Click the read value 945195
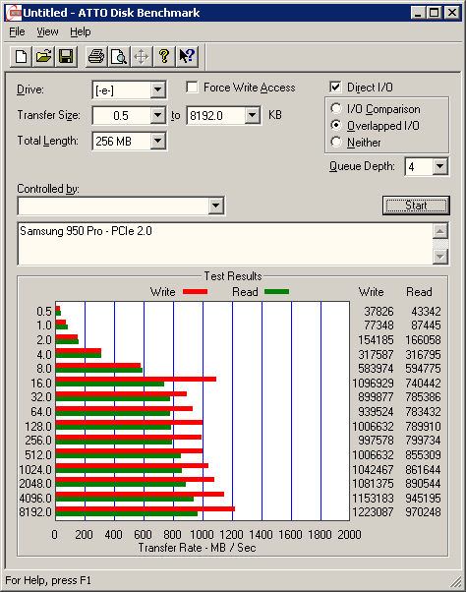This screenshot has height=592, width=466. coord(423,499)
